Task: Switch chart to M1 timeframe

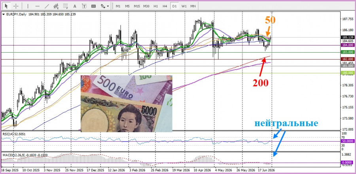Action: (118, 6)
